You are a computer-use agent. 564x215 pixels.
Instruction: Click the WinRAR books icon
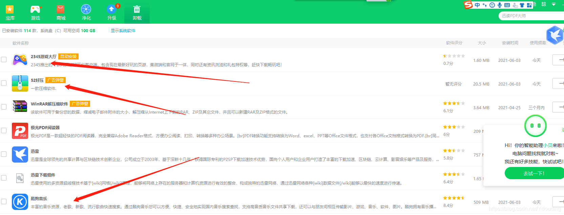coord(20,106)
